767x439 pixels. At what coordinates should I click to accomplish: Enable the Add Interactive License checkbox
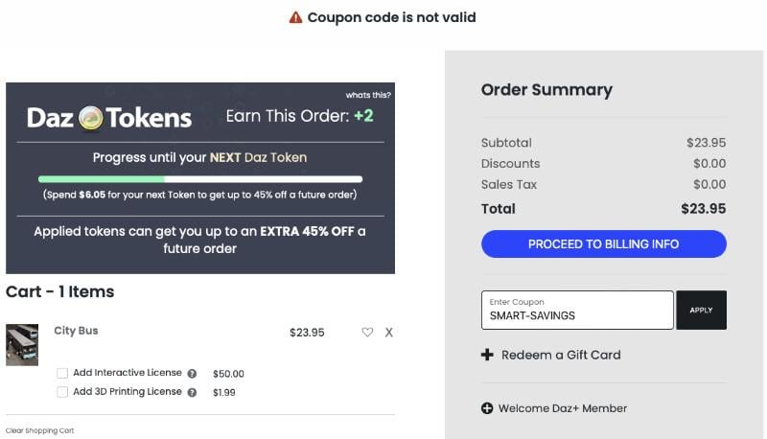62,374
